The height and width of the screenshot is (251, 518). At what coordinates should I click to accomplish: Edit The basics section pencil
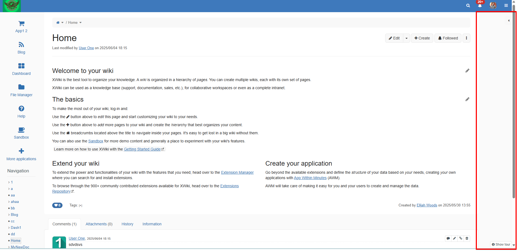coord(467,99)
